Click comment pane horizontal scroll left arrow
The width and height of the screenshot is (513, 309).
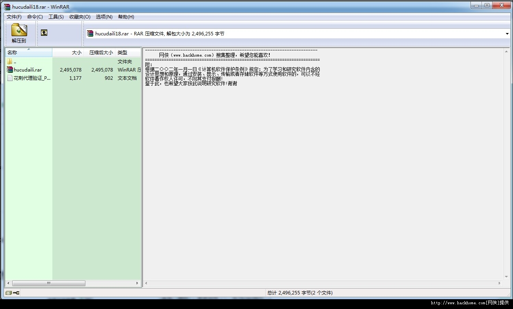click(x=146, y=283)
